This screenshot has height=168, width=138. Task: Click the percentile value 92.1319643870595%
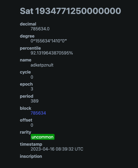[52, 53]
